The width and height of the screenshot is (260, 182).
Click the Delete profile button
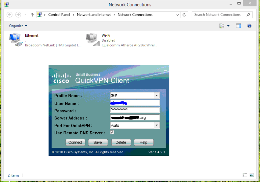coord(121,142)
